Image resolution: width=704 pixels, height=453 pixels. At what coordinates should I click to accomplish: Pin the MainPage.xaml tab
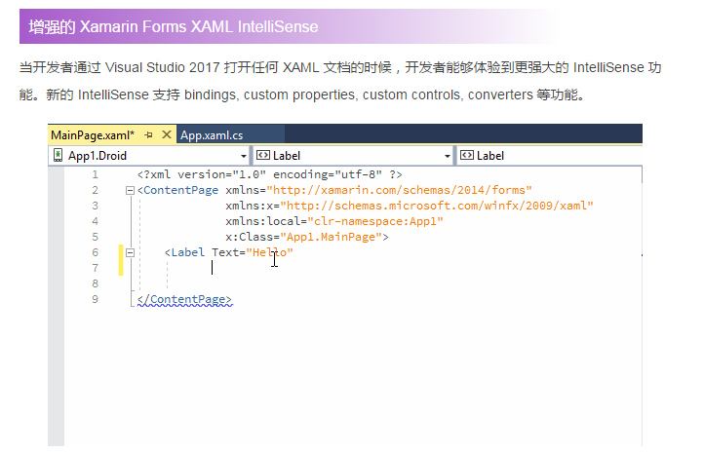[x=148, y=135]
